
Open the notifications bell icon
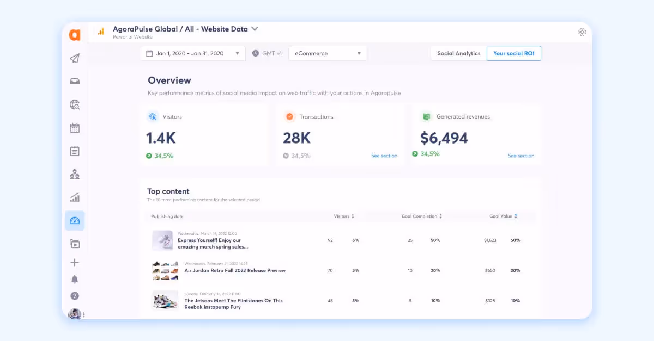coord(75,278)
